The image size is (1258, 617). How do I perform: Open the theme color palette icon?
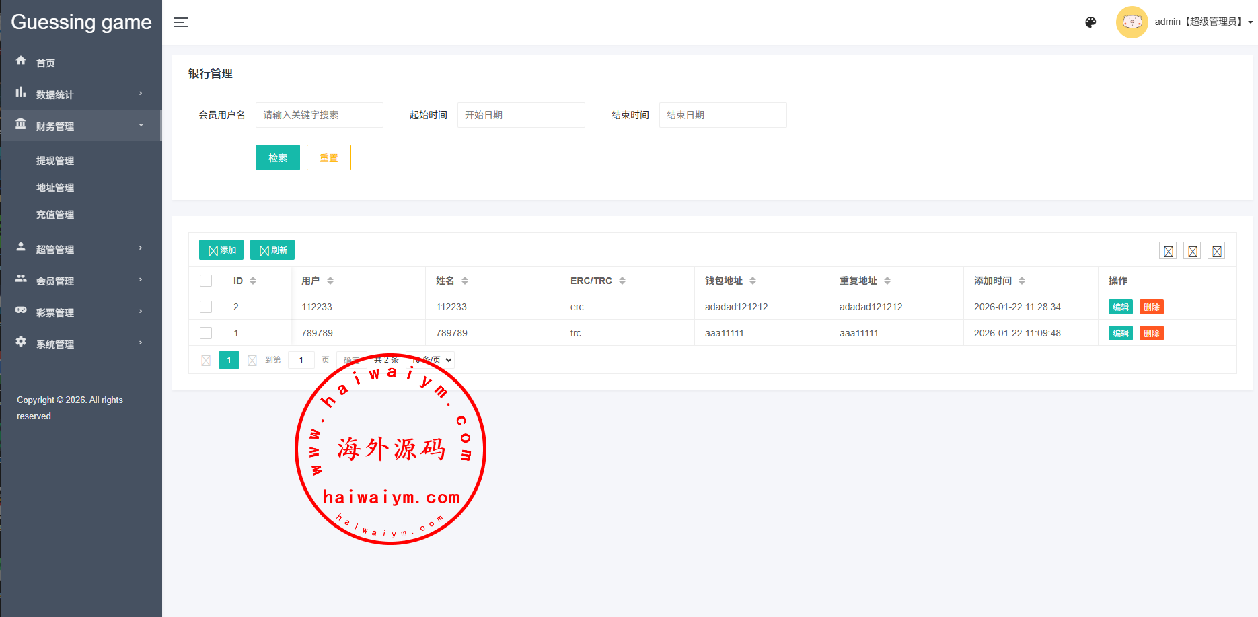1090,22
